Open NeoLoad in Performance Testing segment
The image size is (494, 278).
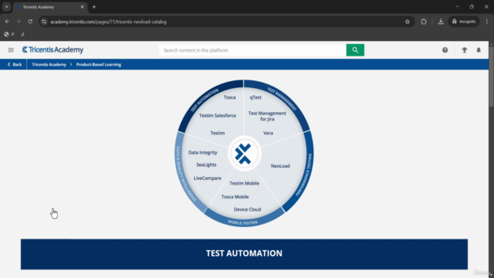coord(280,166)
